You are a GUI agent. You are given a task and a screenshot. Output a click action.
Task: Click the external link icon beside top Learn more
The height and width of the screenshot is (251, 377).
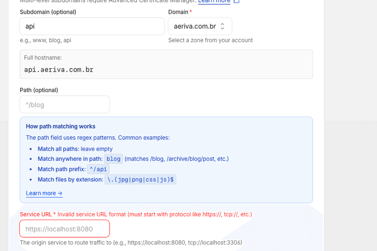point(237,1)
